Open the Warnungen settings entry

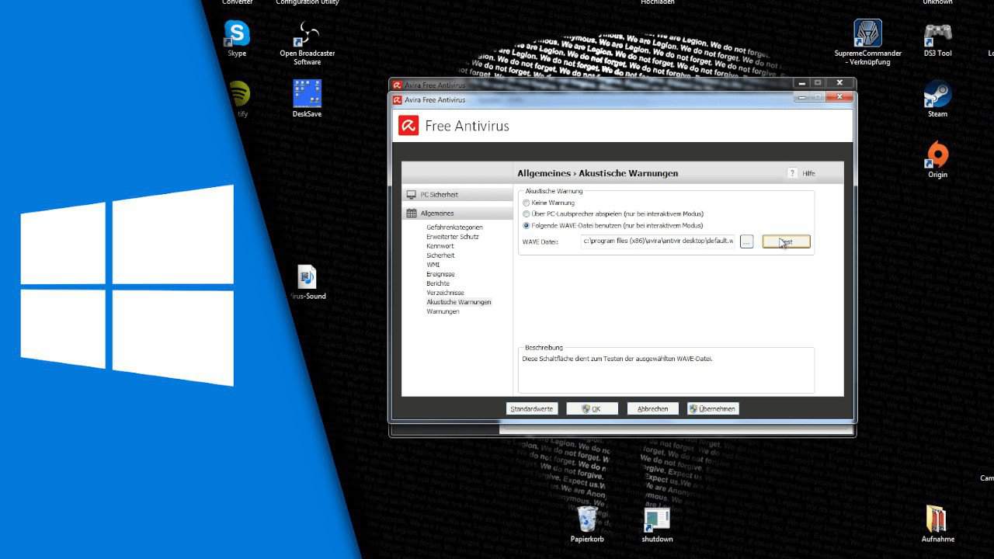point(443,311)
